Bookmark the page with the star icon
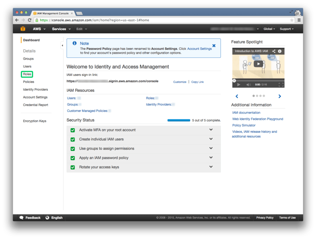Screen dimensions: 316x239 click(x=292, y=20)
